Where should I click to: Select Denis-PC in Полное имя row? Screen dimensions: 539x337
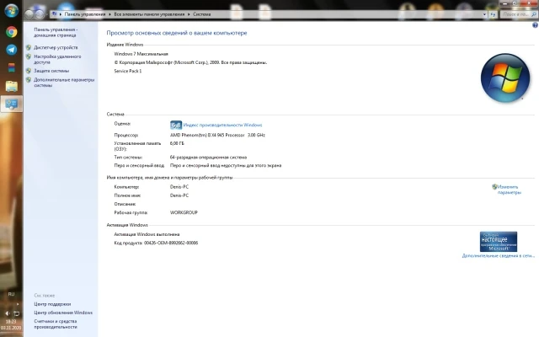[179, 195]
